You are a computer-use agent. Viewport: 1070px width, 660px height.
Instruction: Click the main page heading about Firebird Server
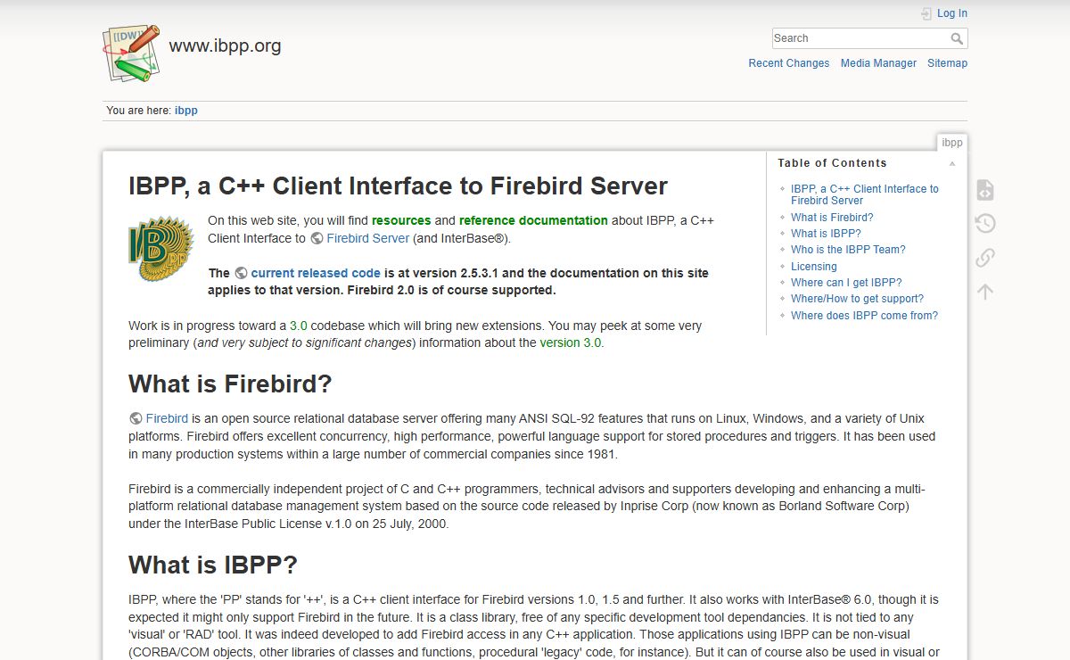pos(398,186)
